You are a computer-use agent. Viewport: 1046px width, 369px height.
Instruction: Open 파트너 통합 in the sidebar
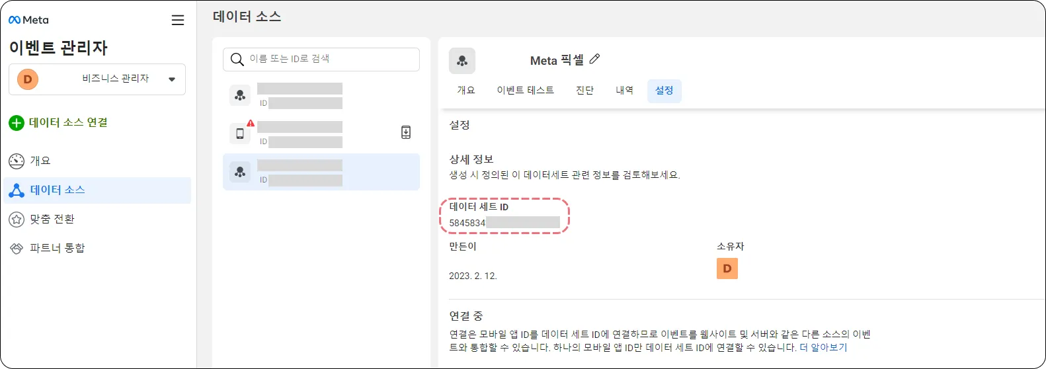coord(97,249)
